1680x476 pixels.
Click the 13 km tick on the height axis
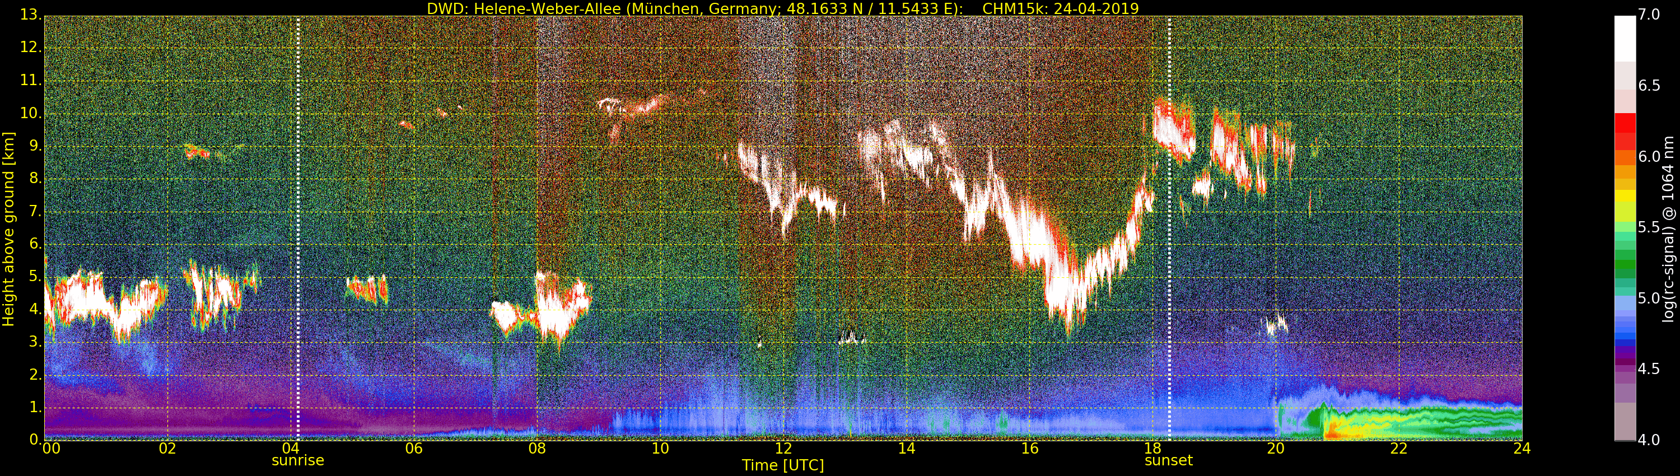click(x=30, y=15)
